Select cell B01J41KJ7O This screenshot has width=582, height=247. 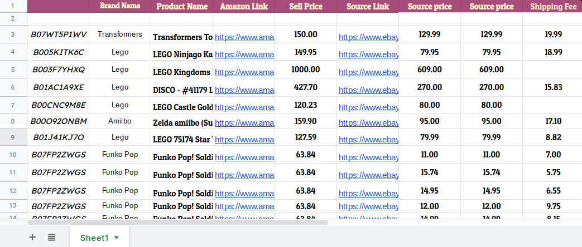point(58,137)
